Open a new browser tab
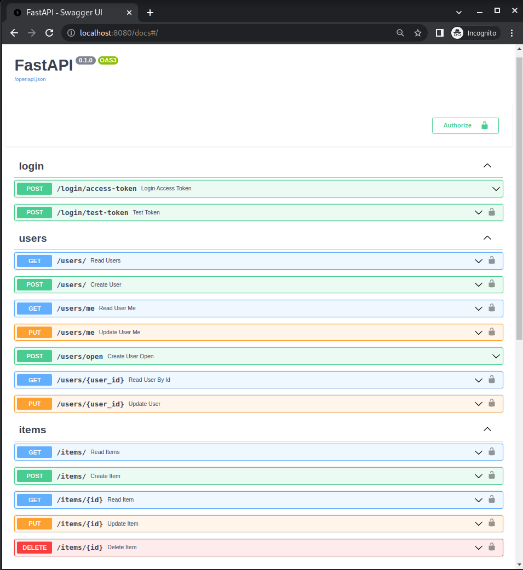Screen dimensions: 523x570 point(150,13)
